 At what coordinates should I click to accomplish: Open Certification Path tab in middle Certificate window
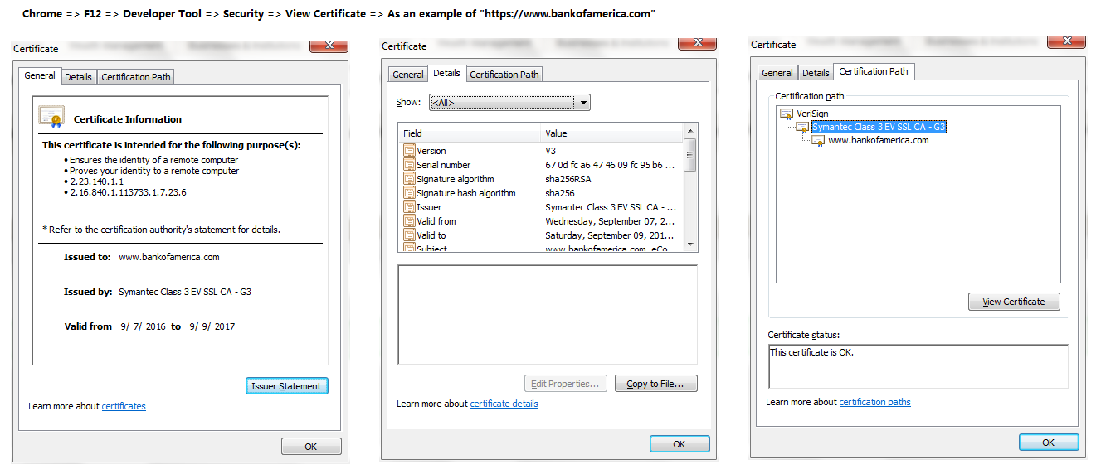(x=504, y=75)
